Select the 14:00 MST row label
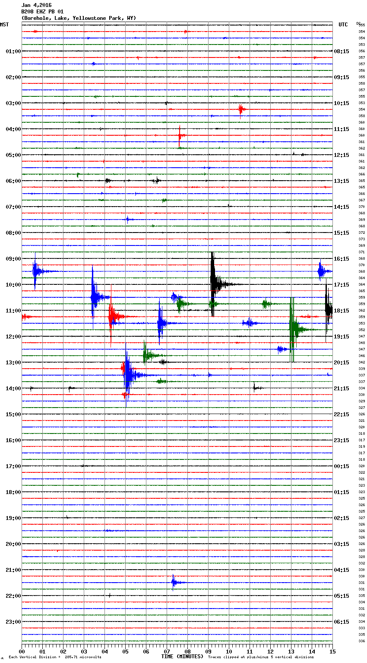The height and width of the screenshot is (663, 367). (13, 389)
